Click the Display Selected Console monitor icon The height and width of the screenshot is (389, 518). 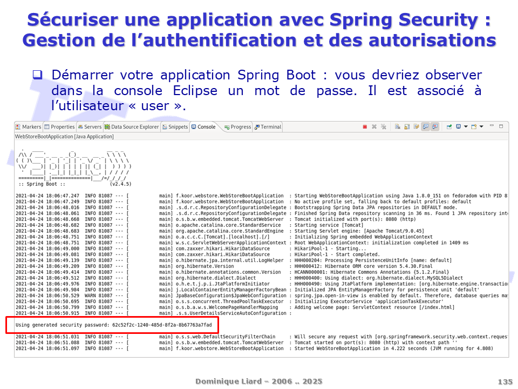coord(458,127)
